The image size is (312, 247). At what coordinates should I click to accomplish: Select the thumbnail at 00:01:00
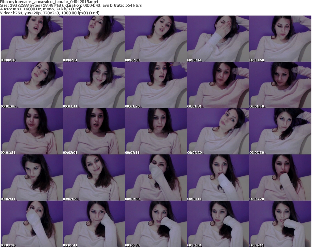(x=32, y=85)
